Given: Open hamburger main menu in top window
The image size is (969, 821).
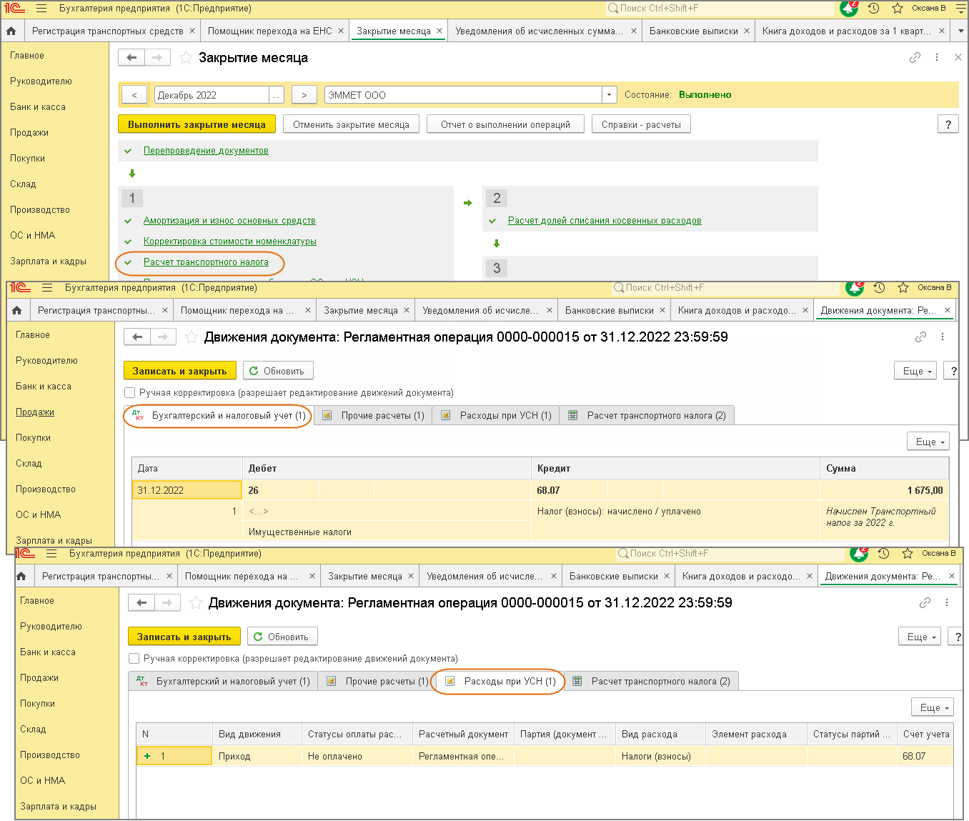Looking at the screenshot, I should click(41, 9).
